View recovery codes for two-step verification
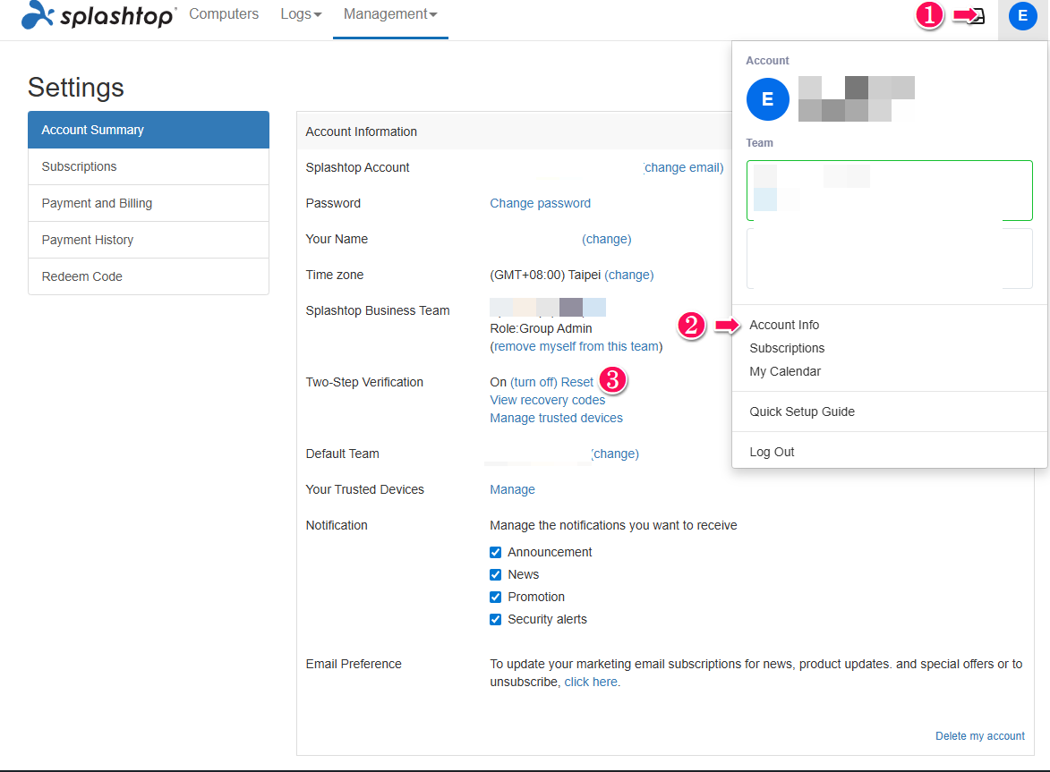Image resolution: width=1050 pixels, height=772 pixels. 547,400
